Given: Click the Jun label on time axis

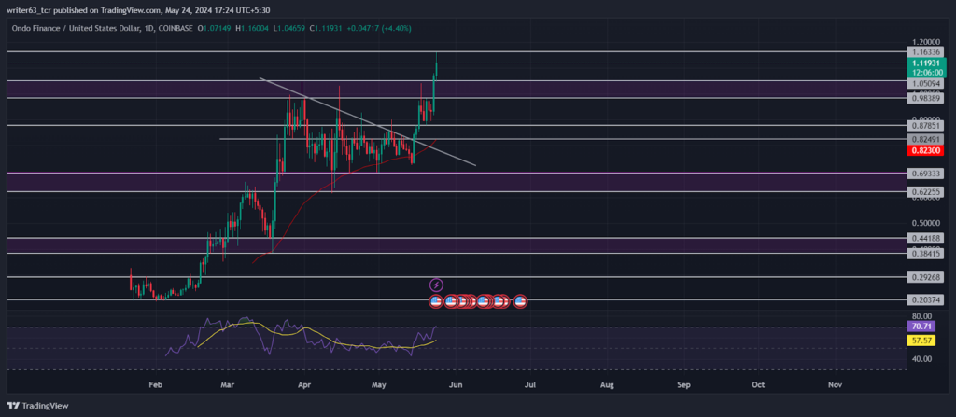Looking at the screenshot, I should (x=455, y=385).
